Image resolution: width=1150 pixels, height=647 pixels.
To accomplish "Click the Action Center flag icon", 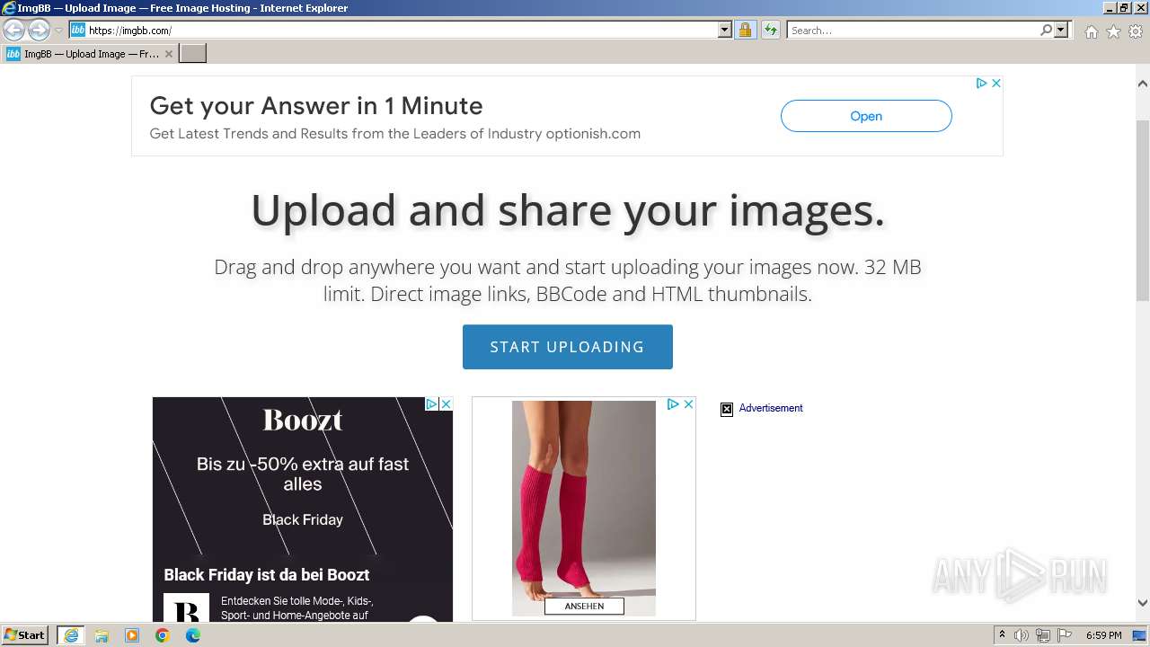I will click(1065, 635).
